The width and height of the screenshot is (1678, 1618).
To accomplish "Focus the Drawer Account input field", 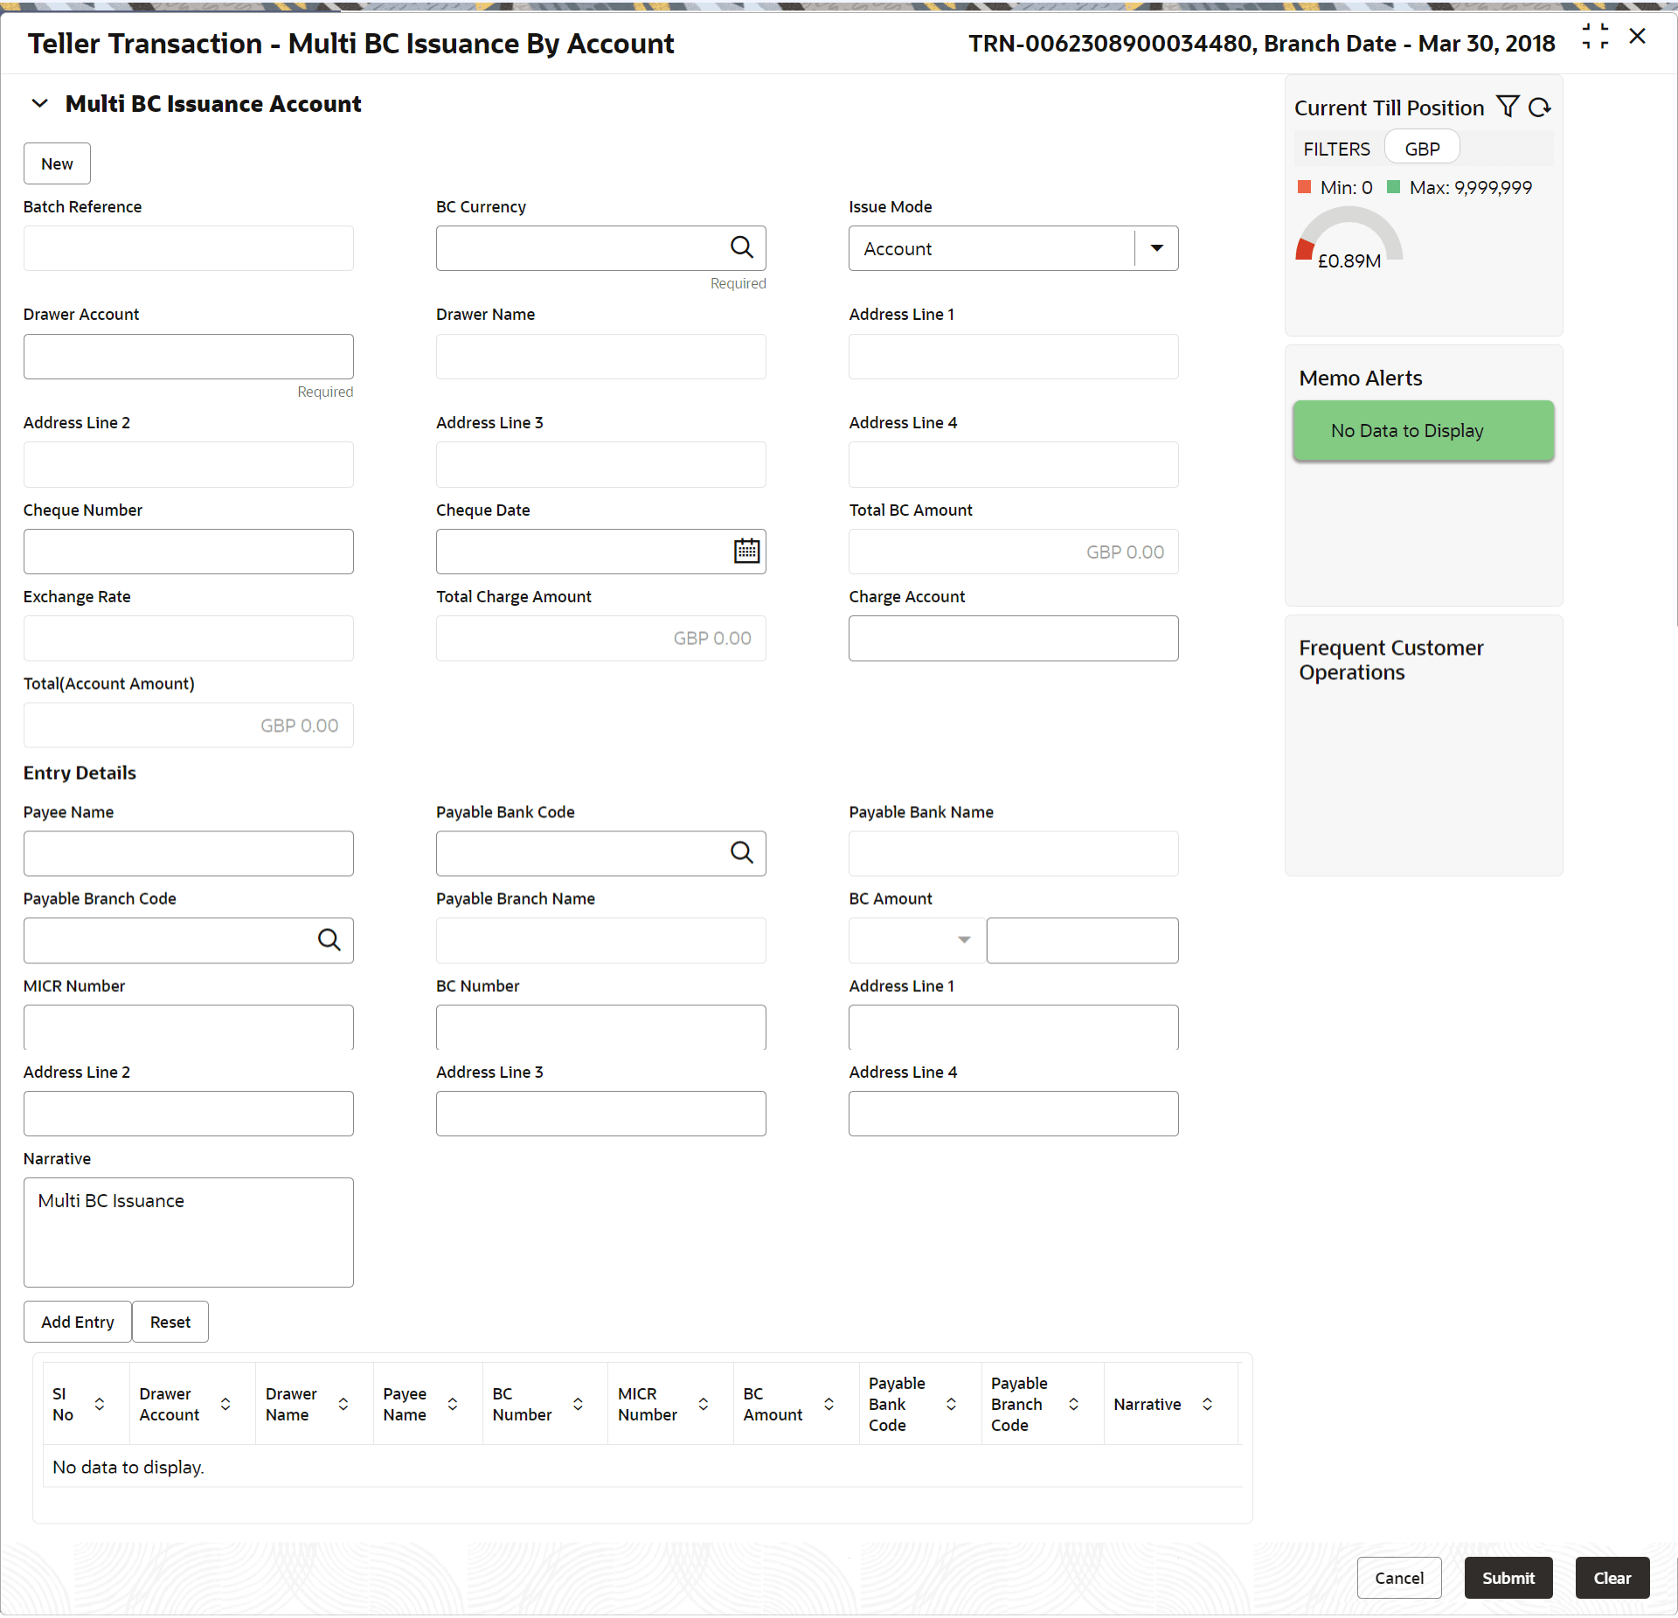I will pos(188,357).
